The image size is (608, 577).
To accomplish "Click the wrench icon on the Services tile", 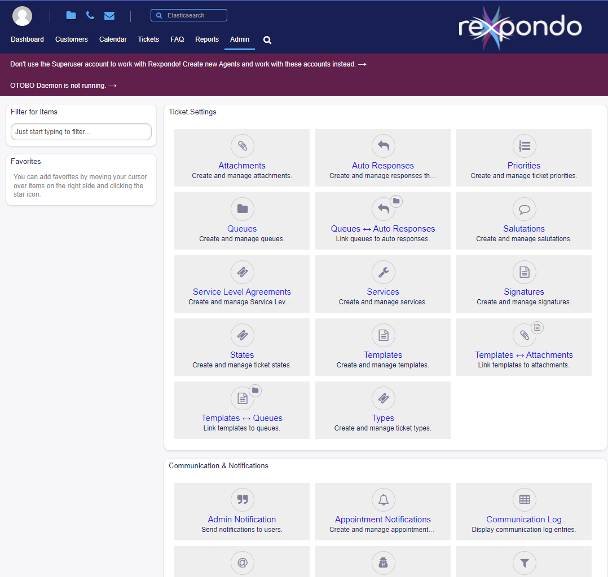I will pos(383,272).
